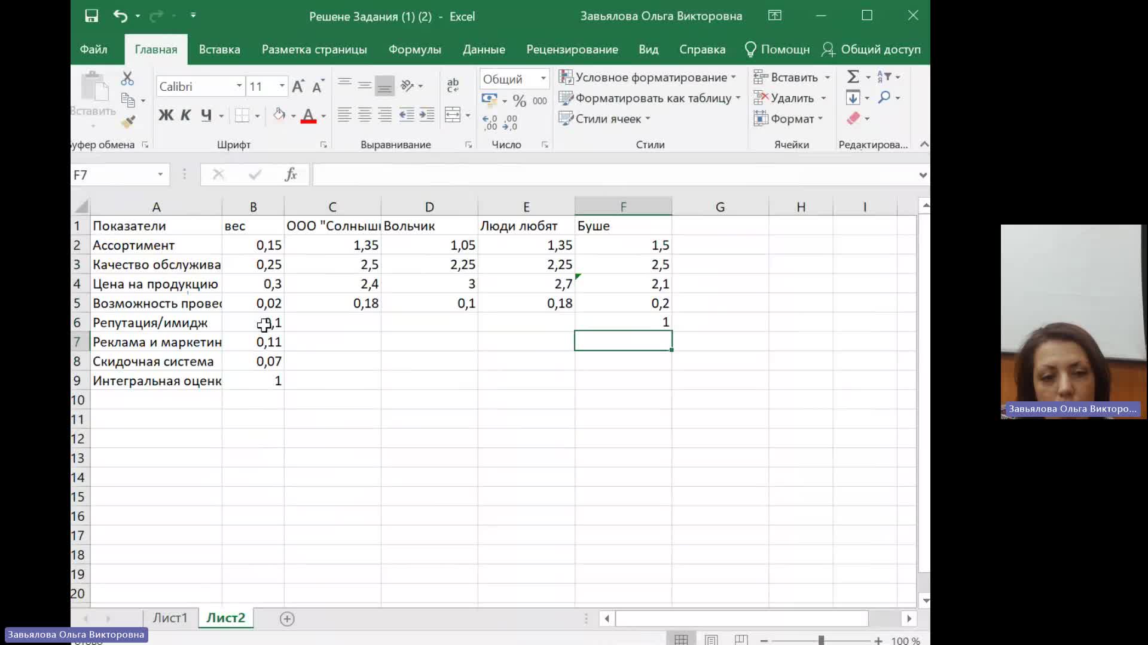Toggle Top vertical alignment
Viewport: 1148px width, 645px height.
[344, 85]
